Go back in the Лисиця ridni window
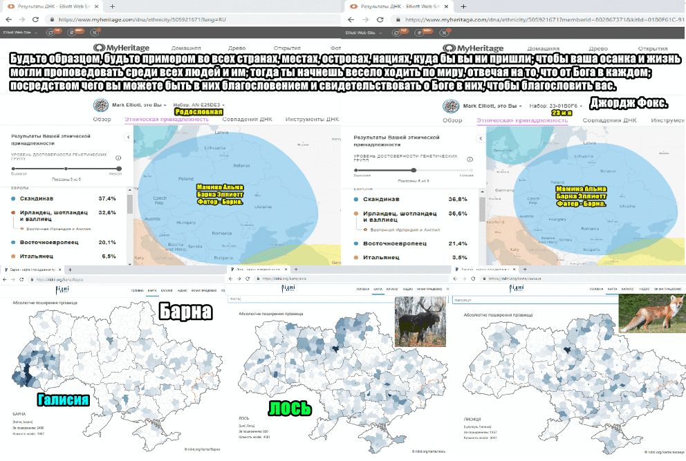Image resolution: width=686 pixels, height=461 pixels. (456, 279)
